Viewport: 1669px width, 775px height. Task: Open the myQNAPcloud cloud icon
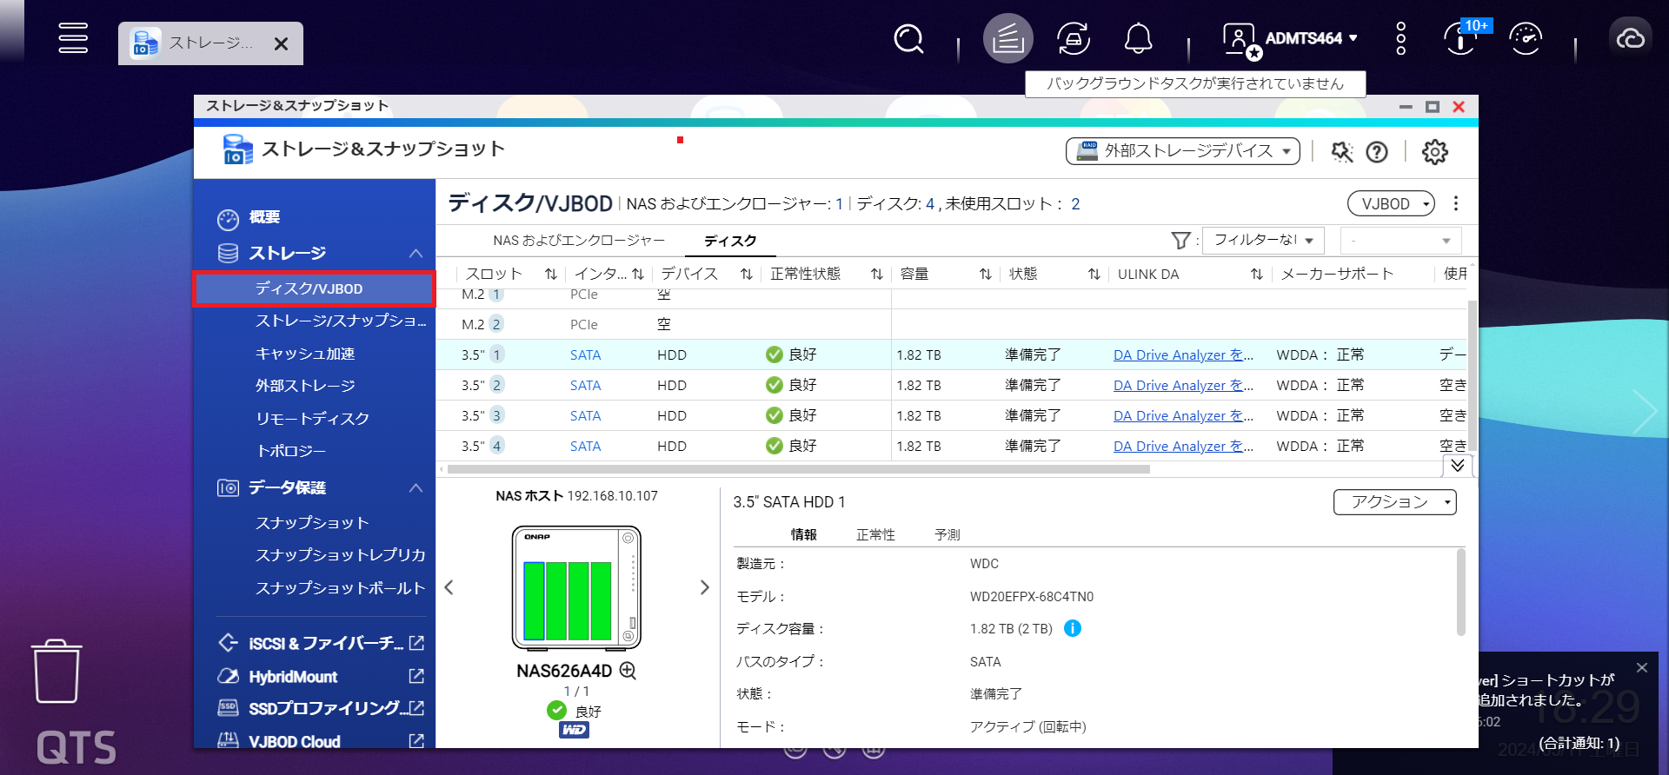tap(1631, 38)
